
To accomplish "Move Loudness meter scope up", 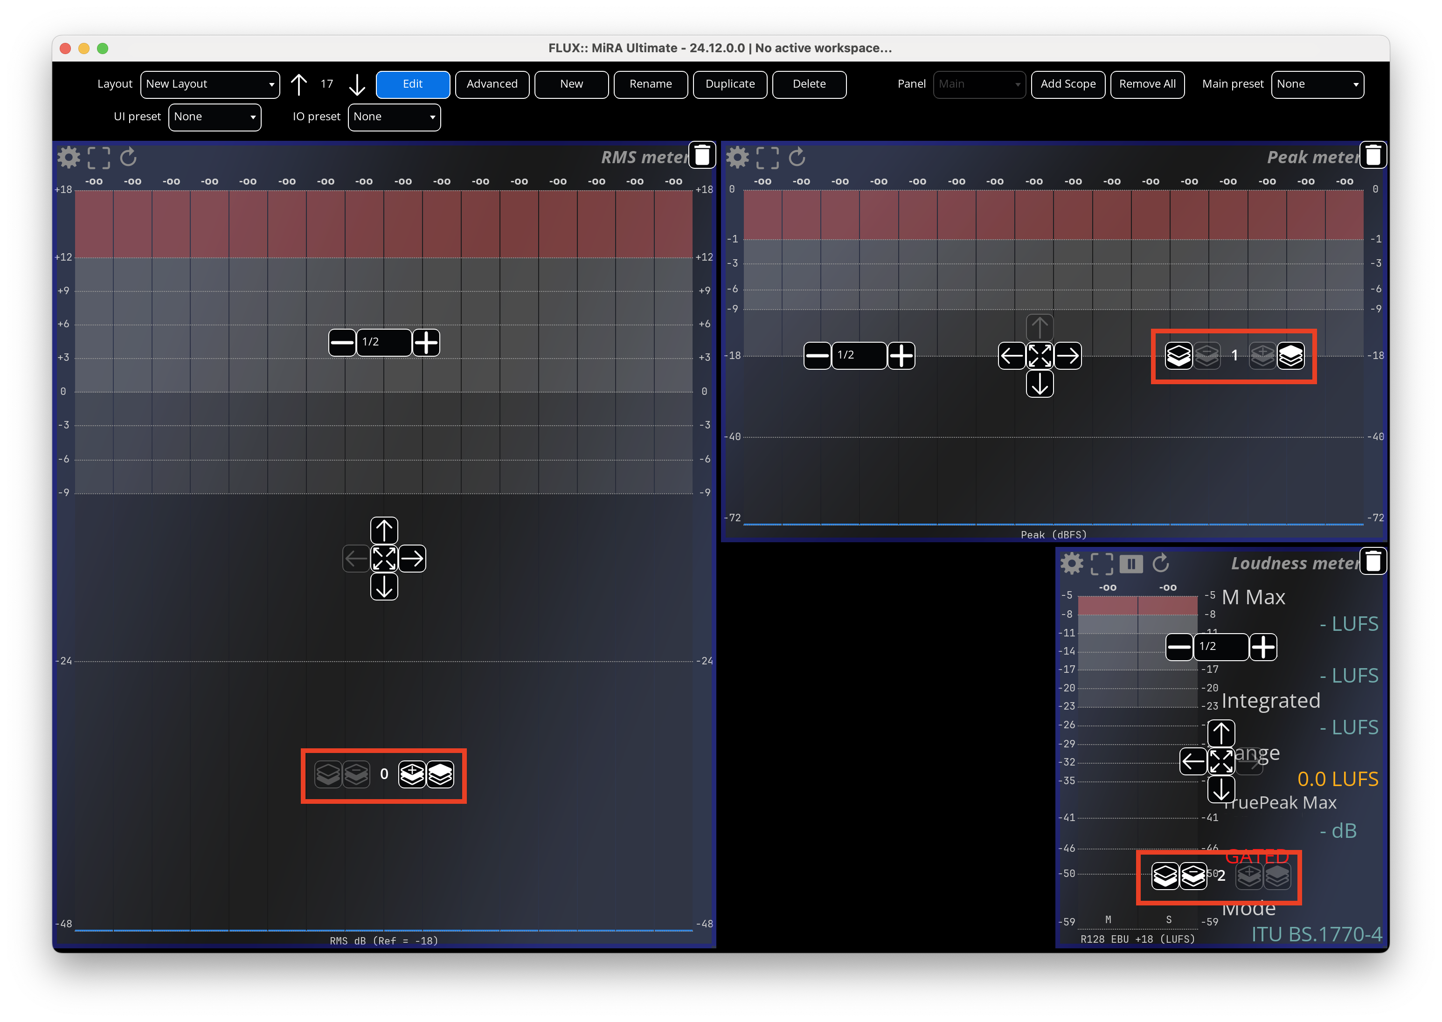I will point(1221,733).
